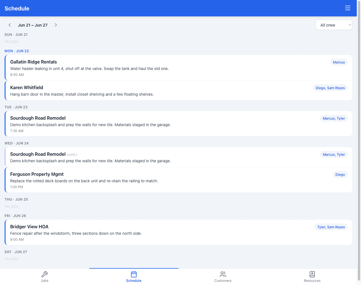Click Marcus, Tyler tag on Tuesday's job
This screenshot has width=361, height=285.
334,119
